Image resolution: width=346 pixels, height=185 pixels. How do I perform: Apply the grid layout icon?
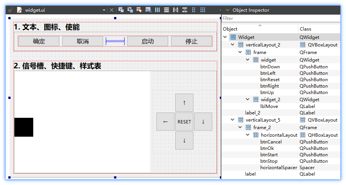[x=203, y=10]
